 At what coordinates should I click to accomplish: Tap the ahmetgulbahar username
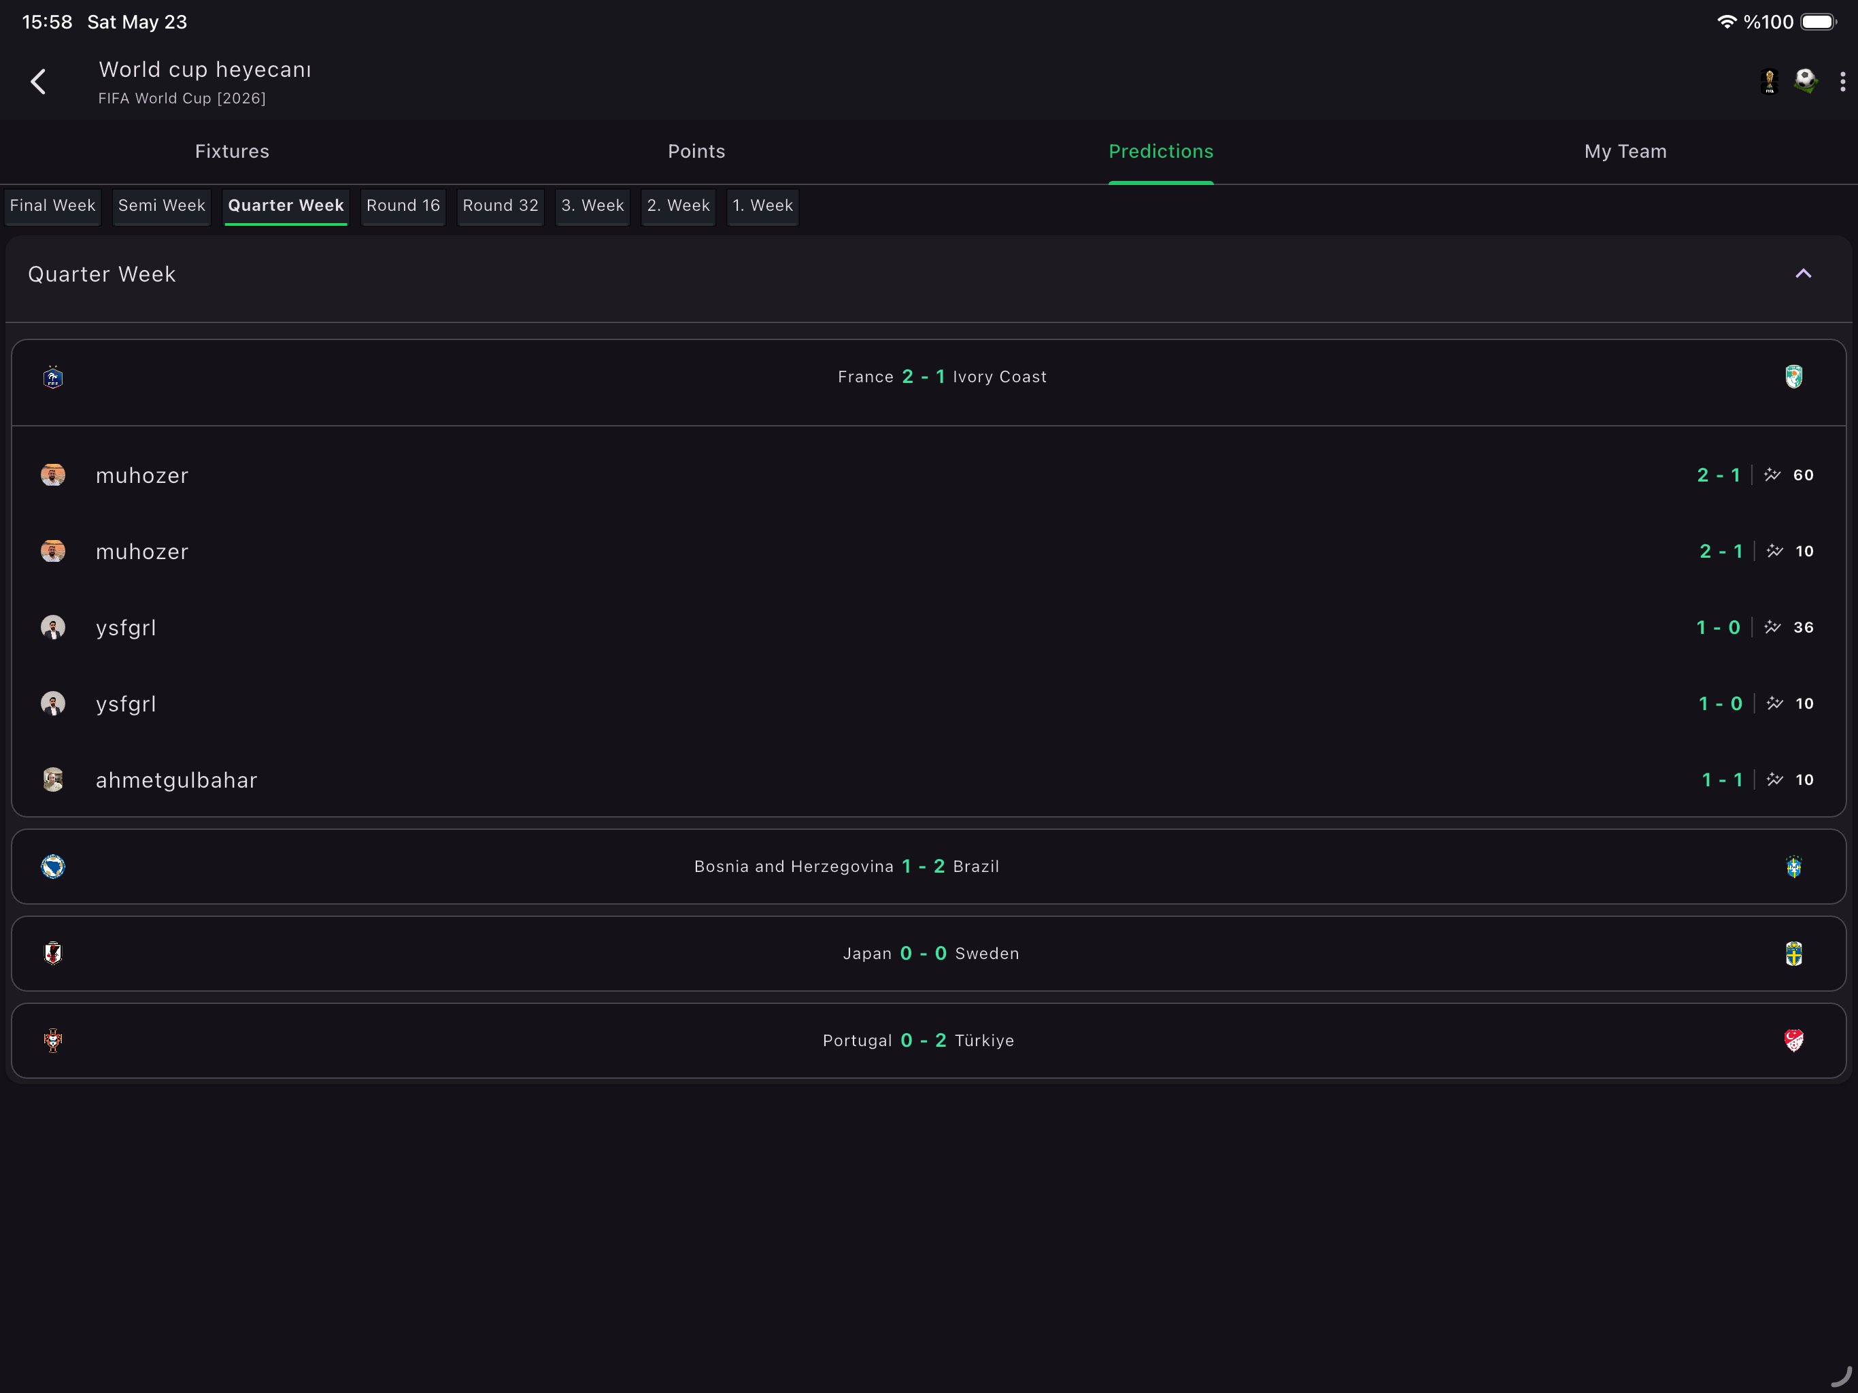176,781
